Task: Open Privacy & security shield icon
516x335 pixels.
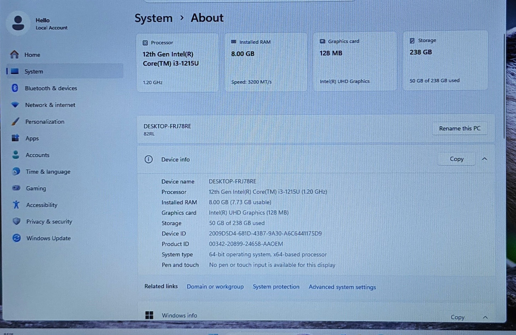Action: [x=16, y=221]
